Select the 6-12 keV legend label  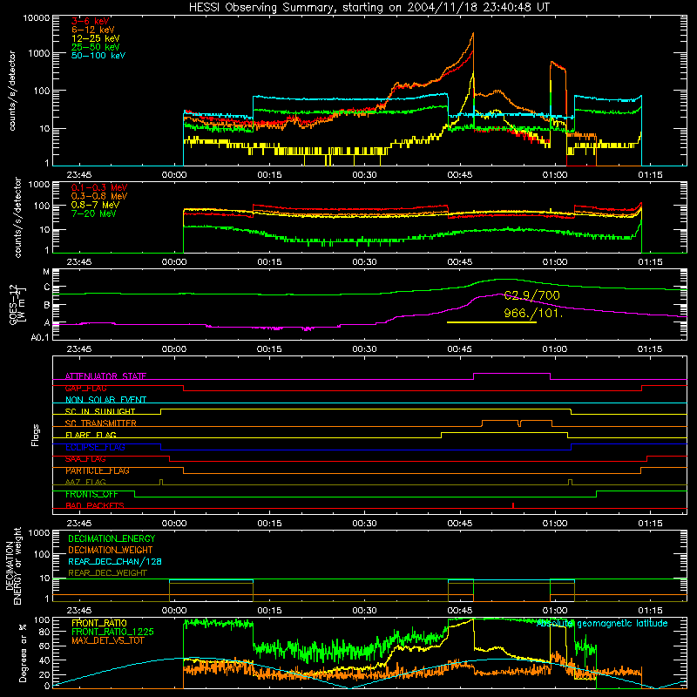93,30
